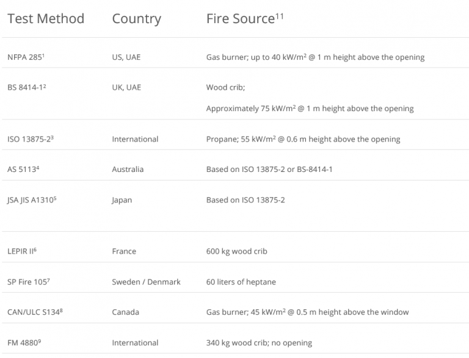This screenshot has height=358, width=469.
Task: Click the France country cell
Action: pyautogui.click(x=124, y=251)
